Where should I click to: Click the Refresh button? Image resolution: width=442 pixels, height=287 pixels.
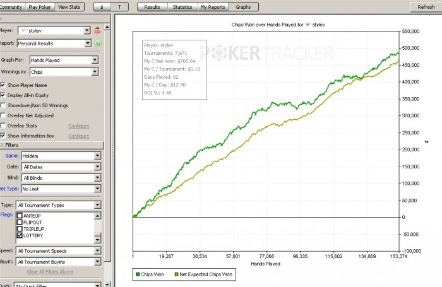426,7
